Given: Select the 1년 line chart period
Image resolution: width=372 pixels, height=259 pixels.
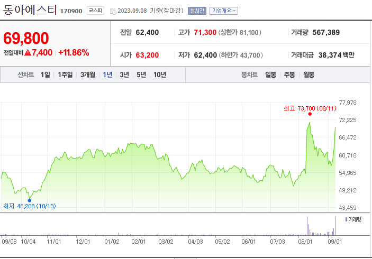Looking at the screenshot, I should (x=107, y=75).
